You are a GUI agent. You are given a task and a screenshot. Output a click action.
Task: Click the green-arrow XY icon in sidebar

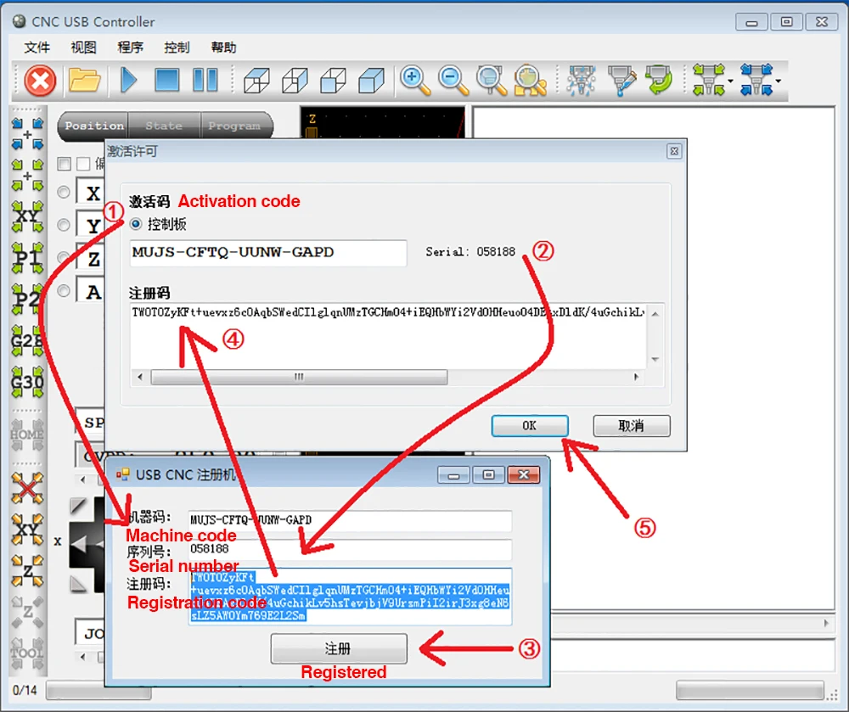pos(27,216)
